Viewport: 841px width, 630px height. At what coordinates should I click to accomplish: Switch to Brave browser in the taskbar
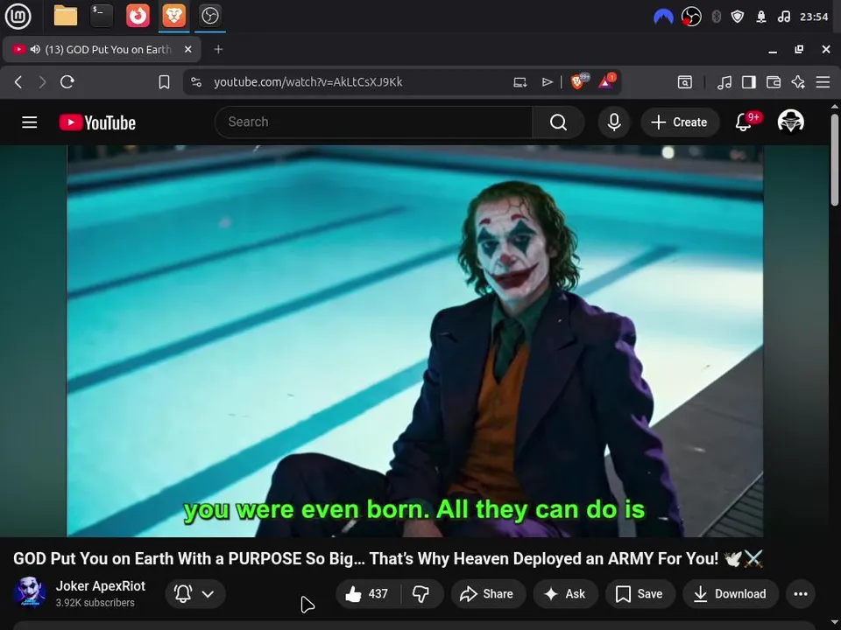[x=173, y=16]
